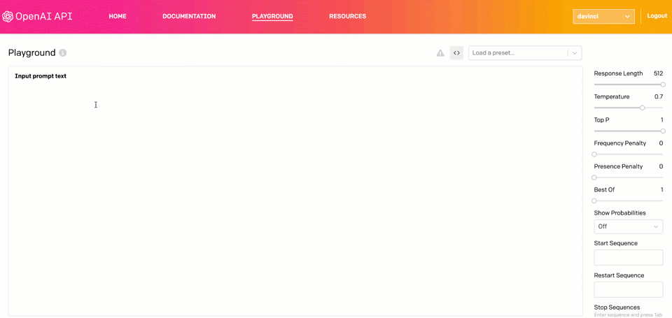Viewport: 672px width, 318px height.
Task: Click the Presence Penalty label
Action: point(618,166)
